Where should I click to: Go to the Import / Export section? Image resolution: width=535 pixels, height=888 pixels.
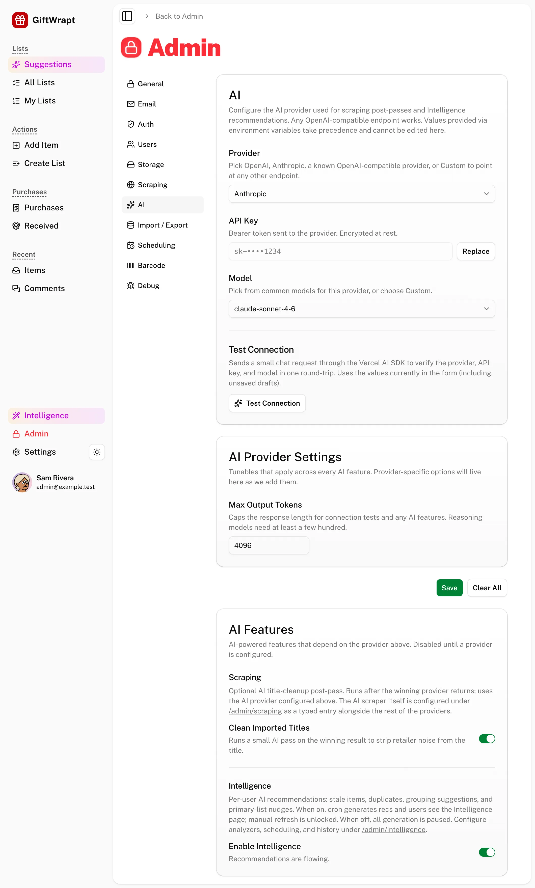[x=163, y=225]
